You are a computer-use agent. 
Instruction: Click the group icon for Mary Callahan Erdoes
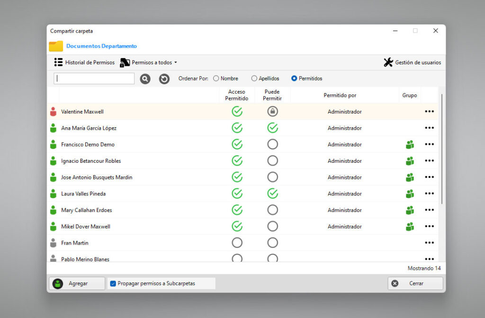tap(410, 210)
